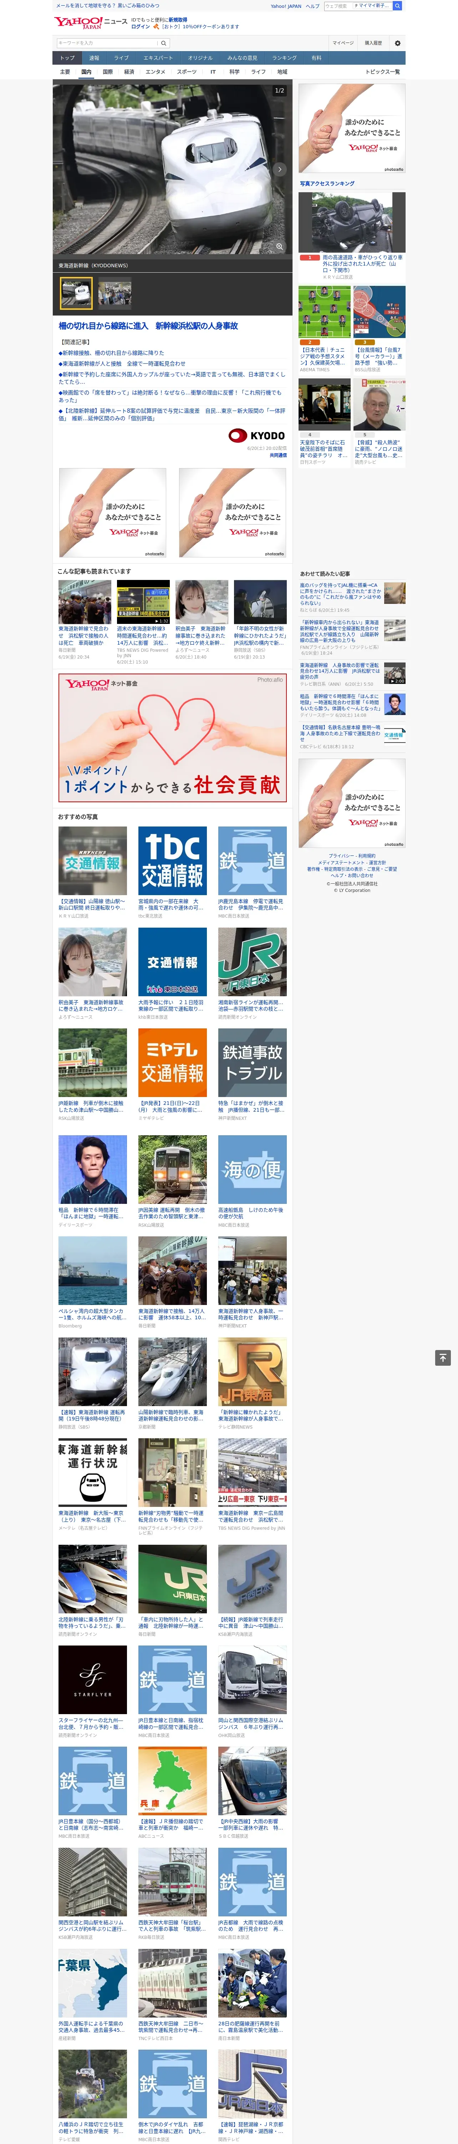This screenshot has width=458, height=2144.
Task: Select the 有料 tab
Action: pyautogui.click(x=316, y=58)
